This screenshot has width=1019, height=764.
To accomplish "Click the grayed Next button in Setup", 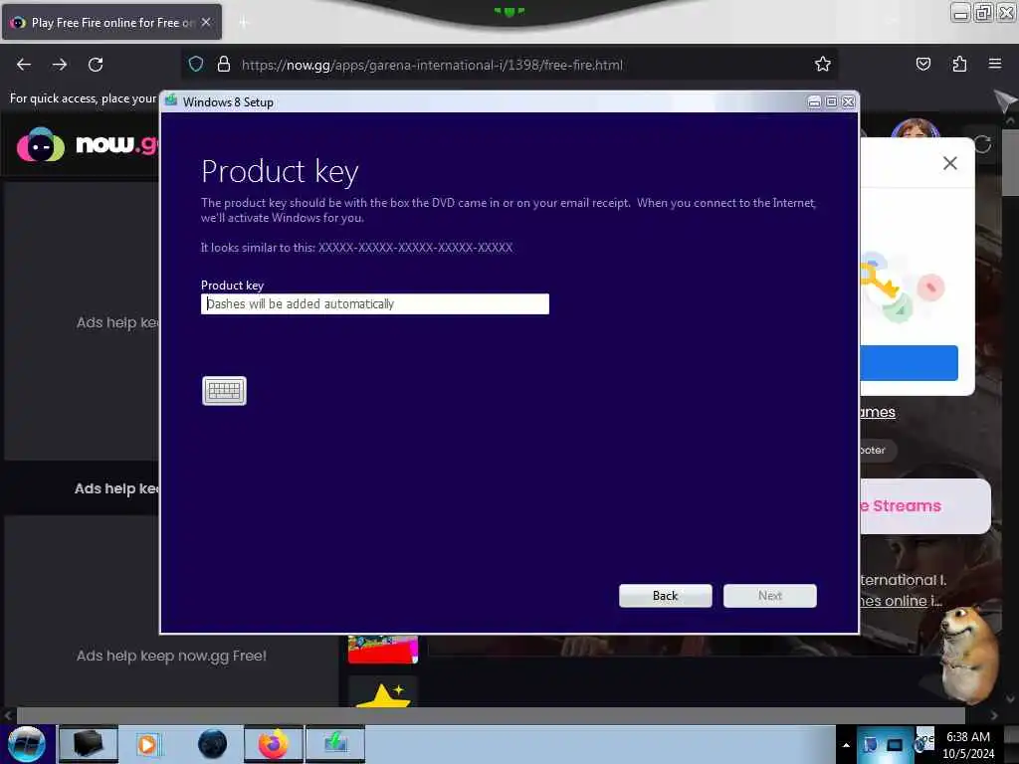I will click(769, 596).
